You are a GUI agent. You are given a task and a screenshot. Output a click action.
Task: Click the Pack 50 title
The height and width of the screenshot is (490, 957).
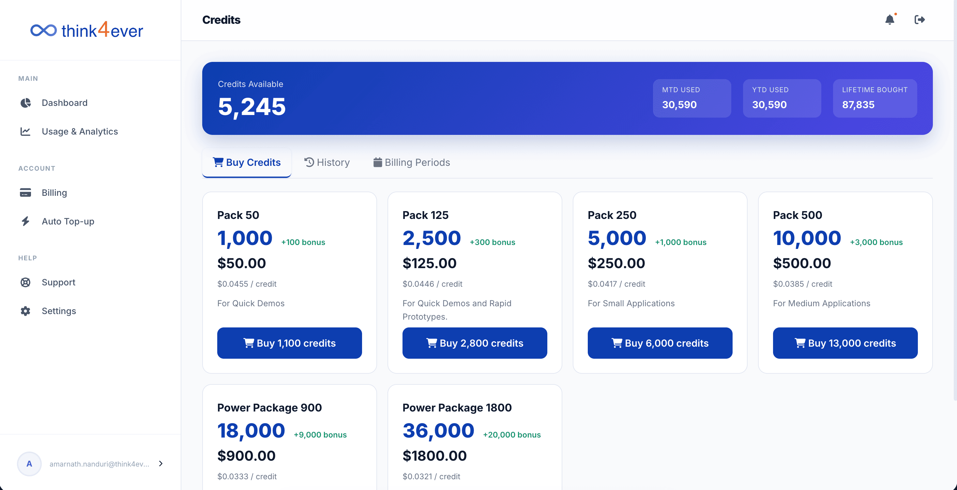coord(238,215)
